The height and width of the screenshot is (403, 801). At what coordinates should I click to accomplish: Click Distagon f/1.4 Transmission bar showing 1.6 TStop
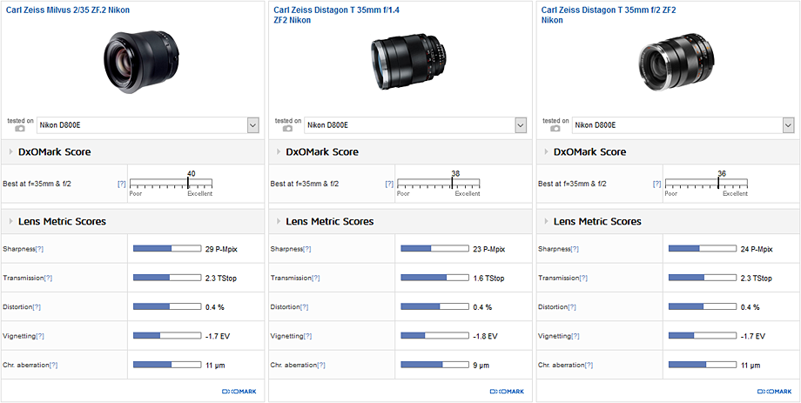click(x=434, y=278)
